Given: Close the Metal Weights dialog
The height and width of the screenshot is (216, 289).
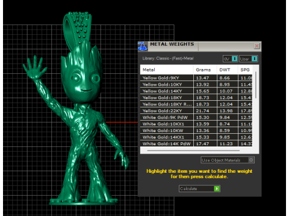Looking at the screenshot, I should click(x=256, y=46).
